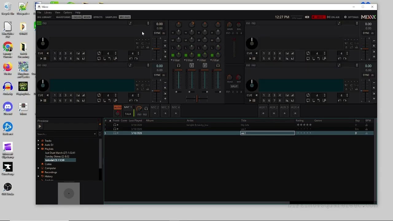Expand the Computer tree node
Image resolution: width=393 pixels, height=221 pixels.
pos(38,168)
